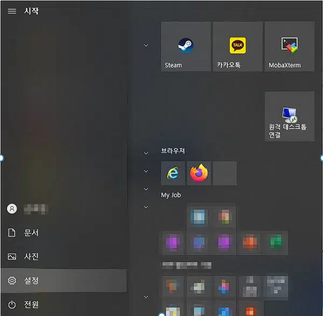Click the chevron just below My Job label
The image size is (323, 316).
146,207
